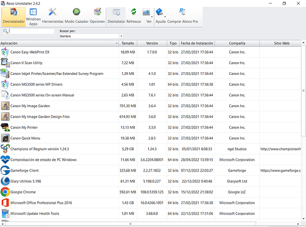Expand the Buscar por dropdown
This screenshot has width=306, height=227.
coord(121,36)
